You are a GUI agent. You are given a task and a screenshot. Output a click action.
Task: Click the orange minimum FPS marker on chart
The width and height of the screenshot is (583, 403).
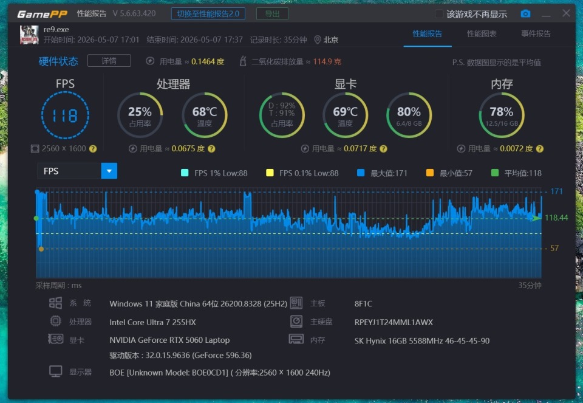41,249
